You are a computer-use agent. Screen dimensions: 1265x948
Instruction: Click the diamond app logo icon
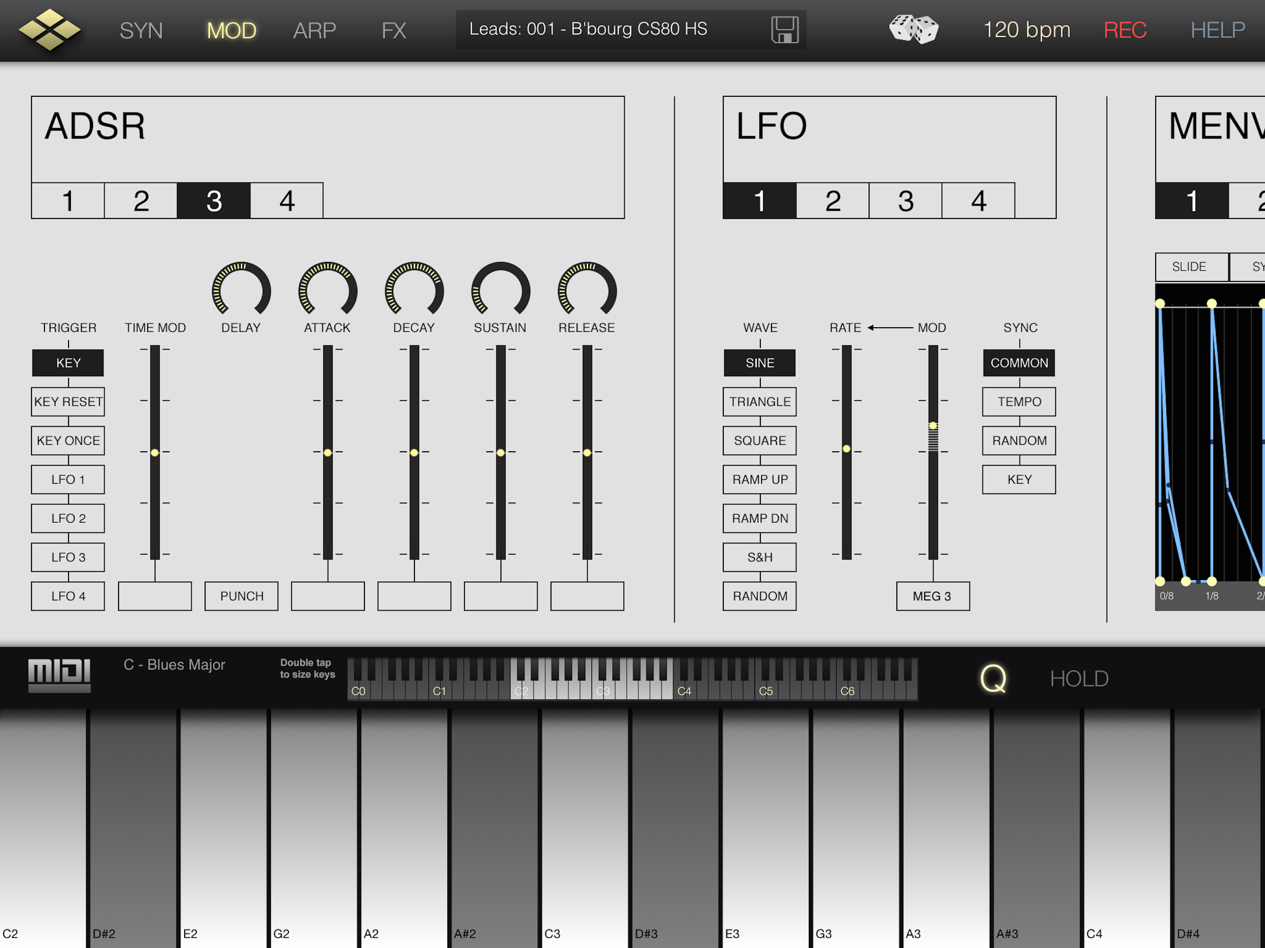point(50,30)
